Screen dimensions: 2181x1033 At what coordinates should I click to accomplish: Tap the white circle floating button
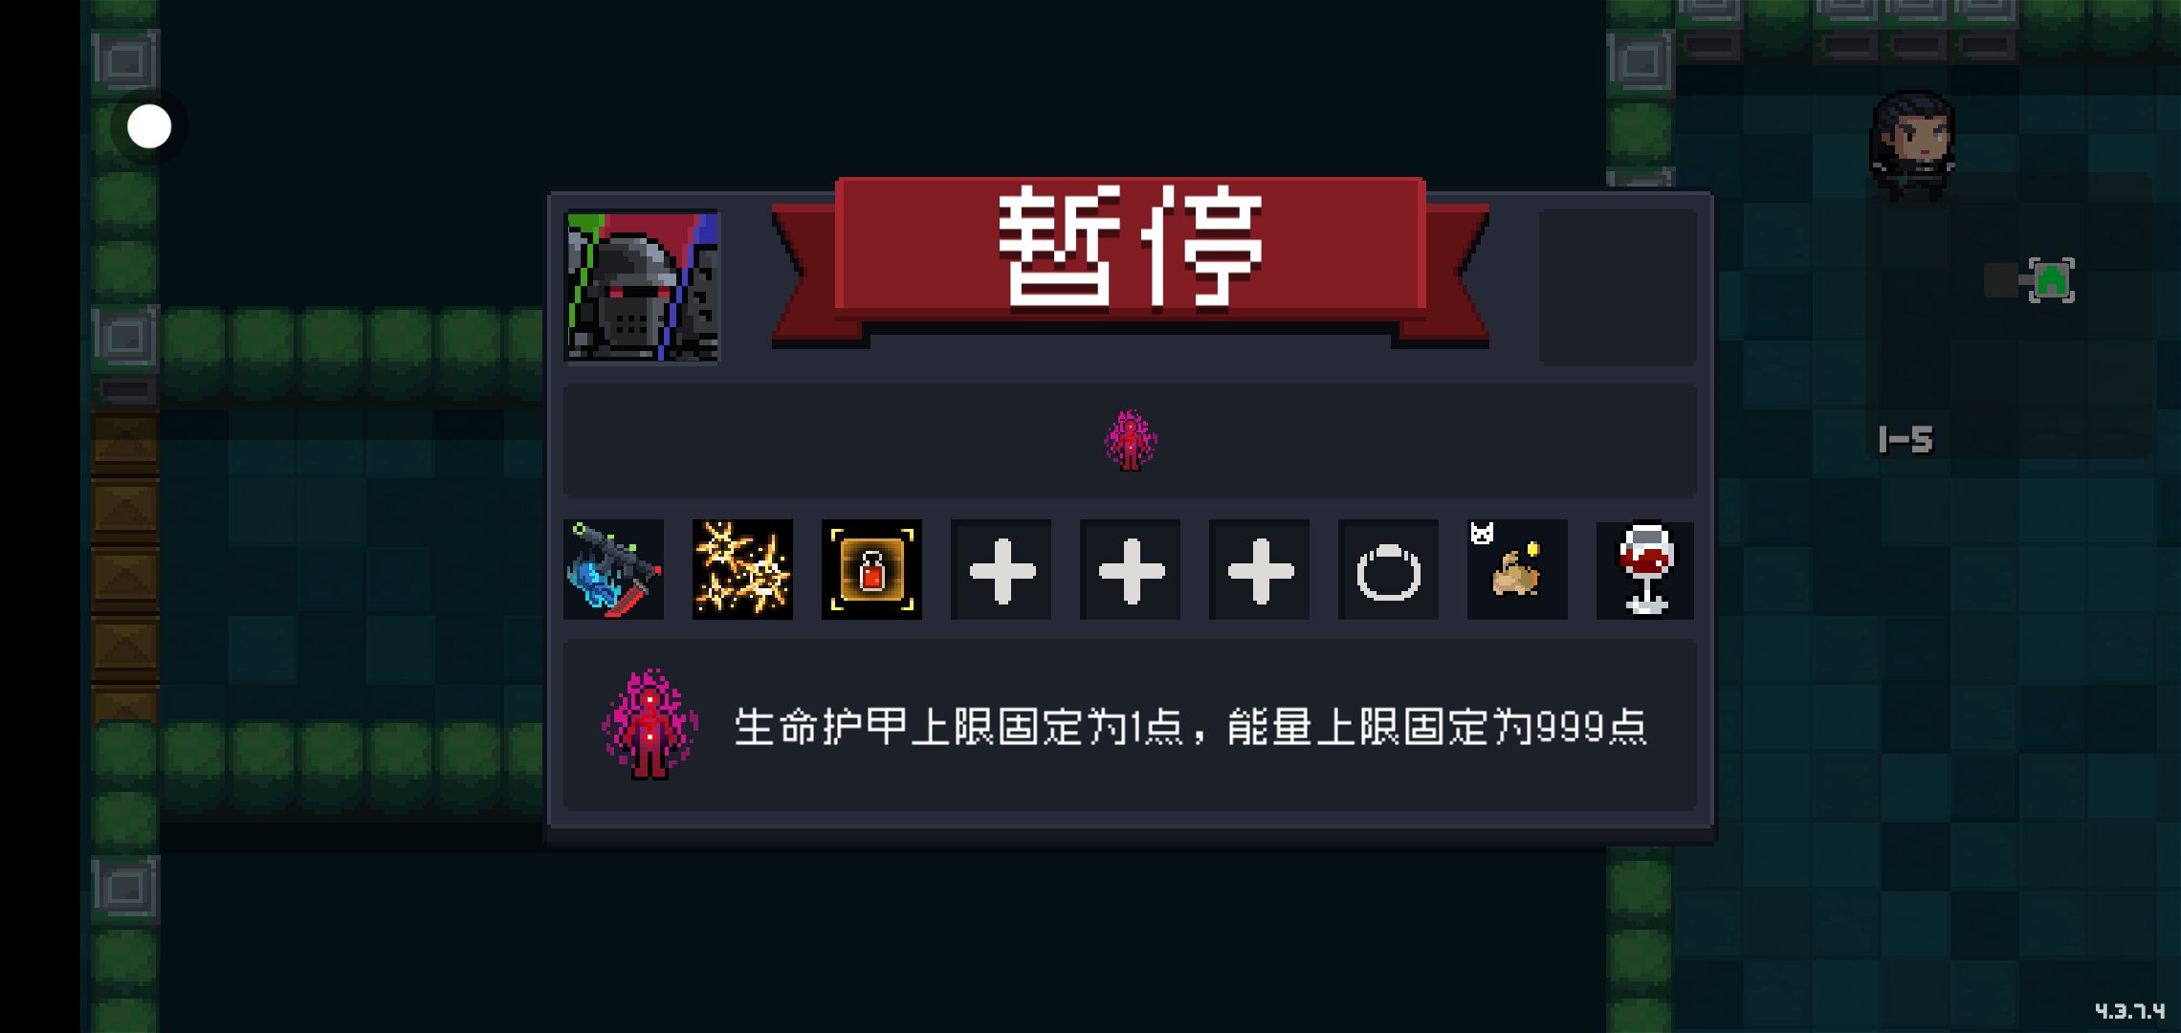[149, 127]
